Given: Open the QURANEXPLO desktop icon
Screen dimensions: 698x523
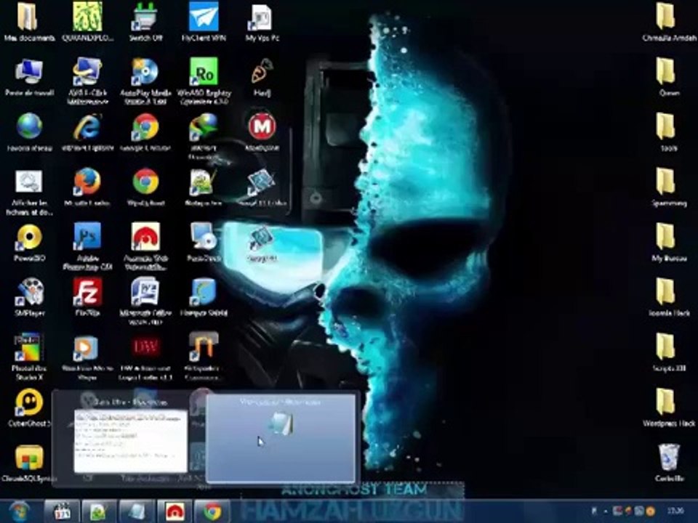Looking at the screenshot, I should click(x=87, y=17).
